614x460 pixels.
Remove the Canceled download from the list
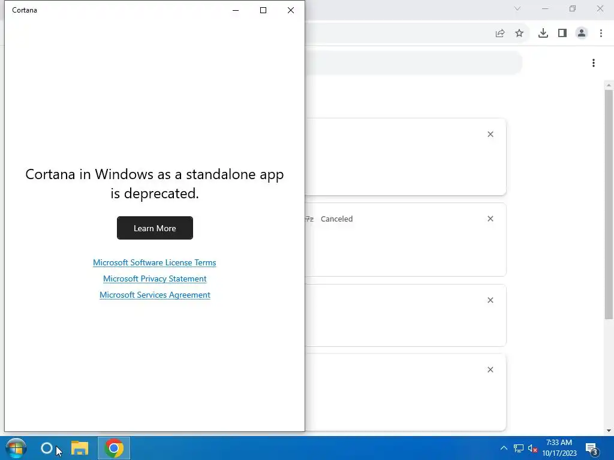click(490, 219)
